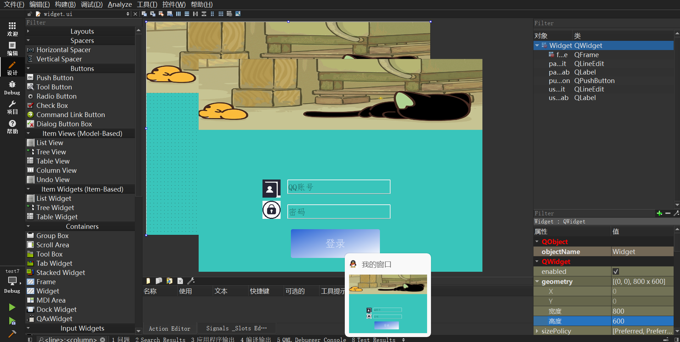This screenshot has width=680, height=342.
Task: Expand the Layouts category in widget box
Action: coord(28,31)
